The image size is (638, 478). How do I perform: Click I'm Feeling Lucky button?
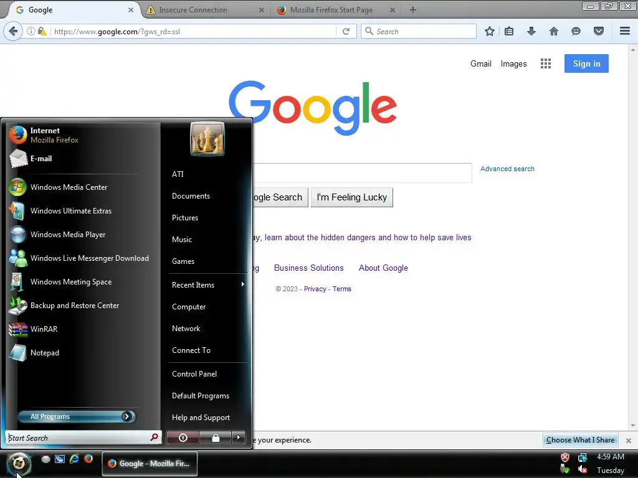(x=352, y=197)
